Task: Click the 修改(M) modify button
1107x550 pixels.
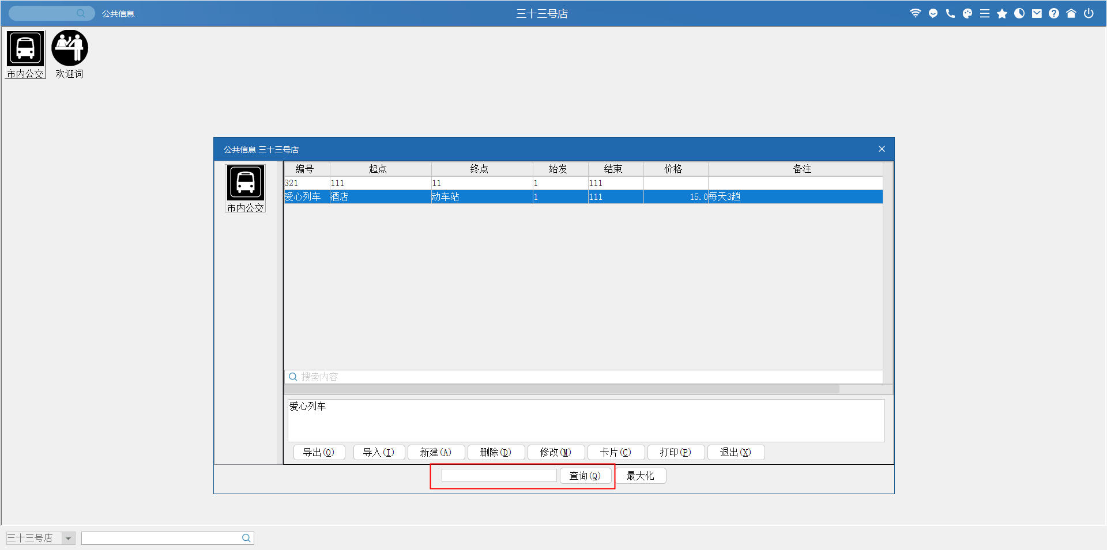Action: [556, 452]
